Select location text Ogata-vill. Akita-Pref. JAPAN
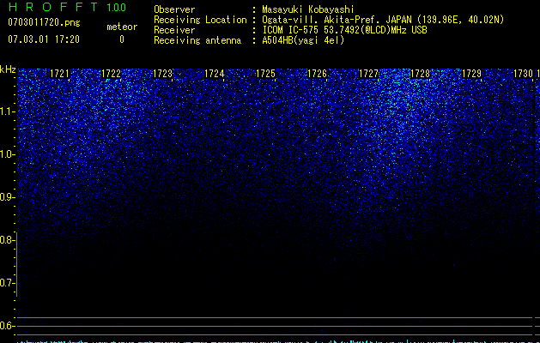 point(337,20)
